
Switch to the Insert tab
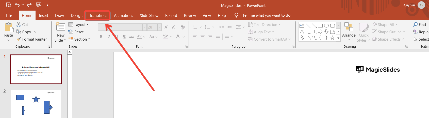(x=44, y=15)
